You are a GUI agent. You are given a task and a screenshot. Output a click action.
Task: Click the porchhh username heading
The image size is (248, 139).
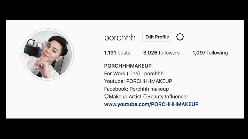120,38
